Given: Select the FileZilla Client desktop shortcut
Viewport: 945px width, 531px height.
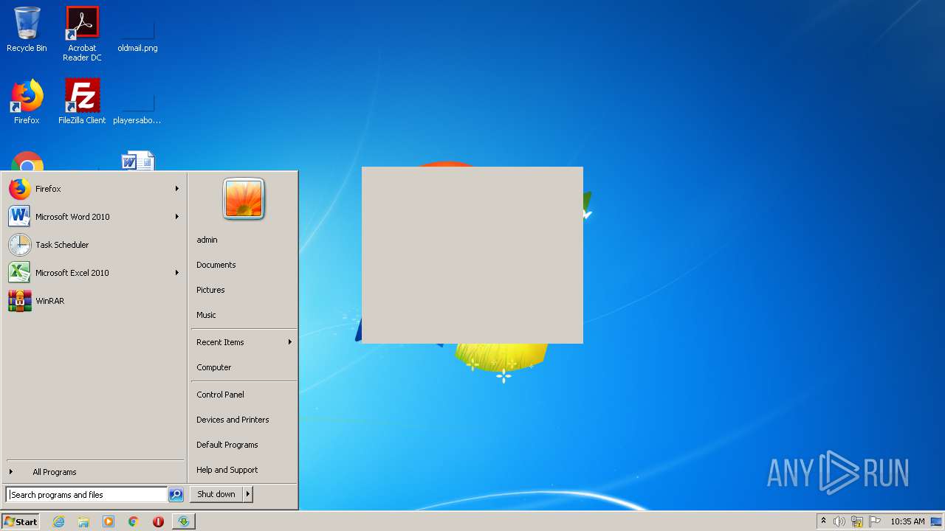Looking at the screenshot, I should 82,102.
